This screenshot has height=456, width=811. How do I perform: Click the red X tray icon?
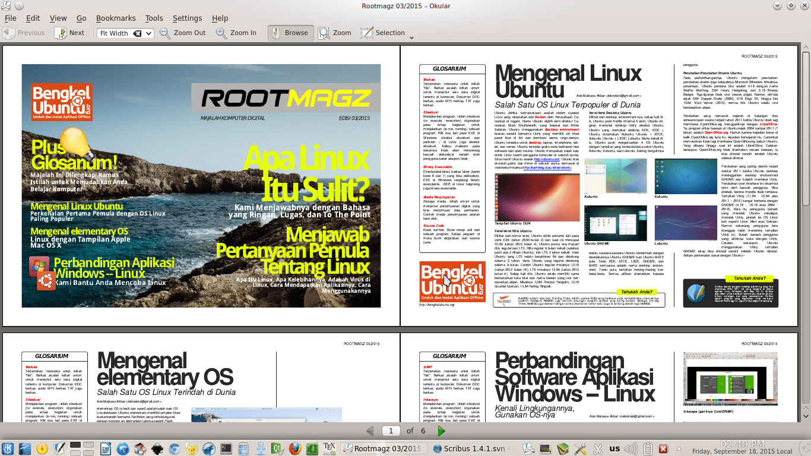pos(664,449)
